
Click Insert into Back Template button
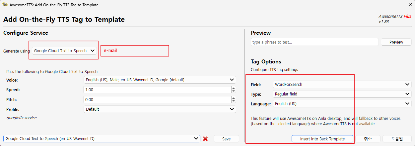pos(322,139)
